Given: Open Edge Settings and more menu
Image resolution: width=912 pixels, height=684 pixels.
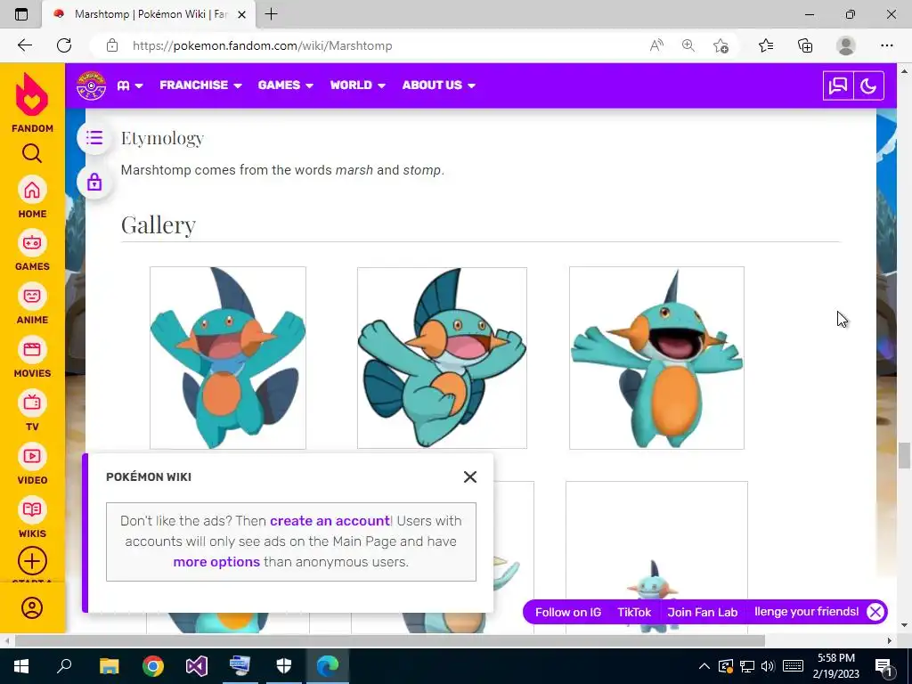Looking at the screenshot, I should tap(886, 45).
